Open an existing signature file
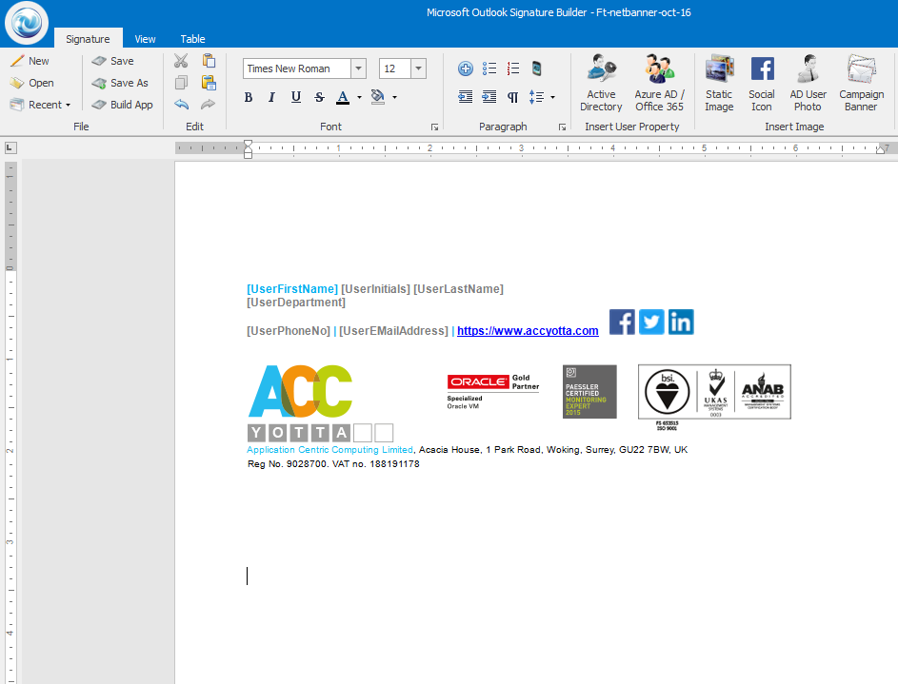 coord(32,83)
